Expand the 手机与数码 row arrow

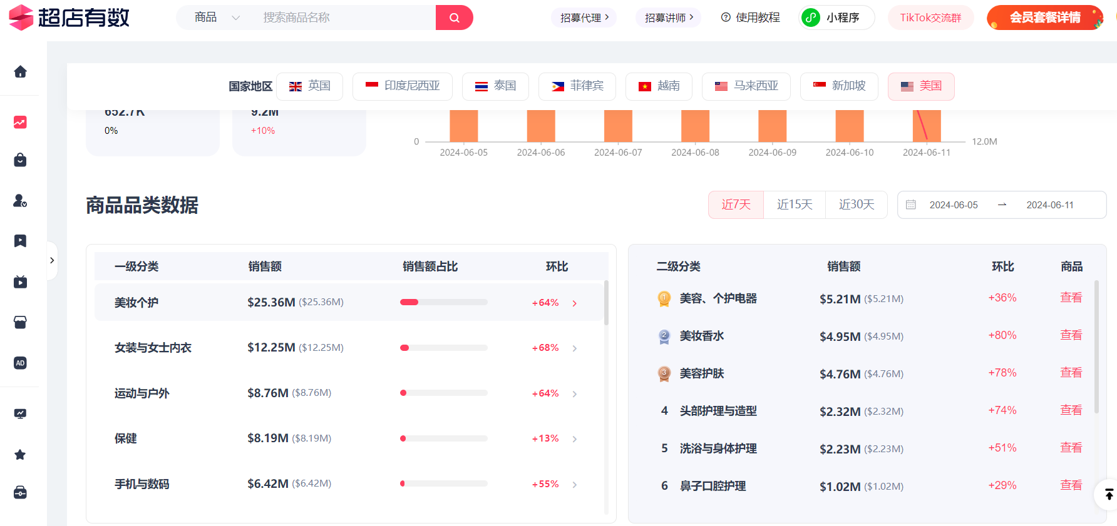pyautogui.click(x=575, y=485)
